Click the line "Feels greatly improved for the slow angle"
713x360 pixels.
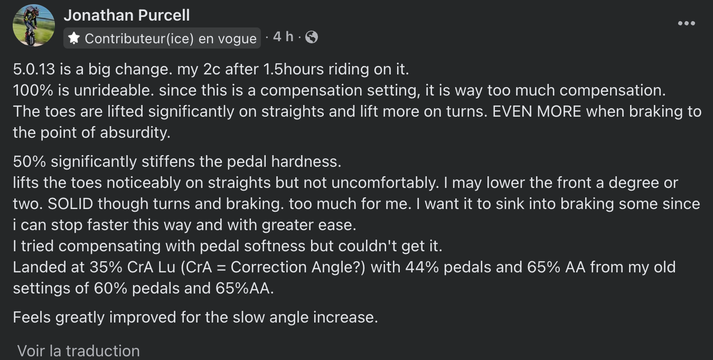click(x=195, y=317)
